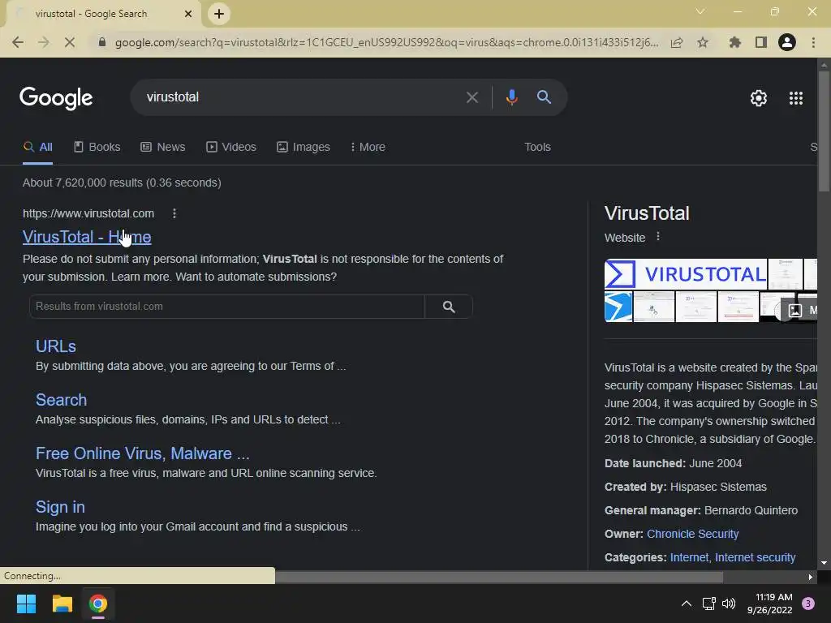
Task: Share this page from the address bar
Action: pos(677,42)
